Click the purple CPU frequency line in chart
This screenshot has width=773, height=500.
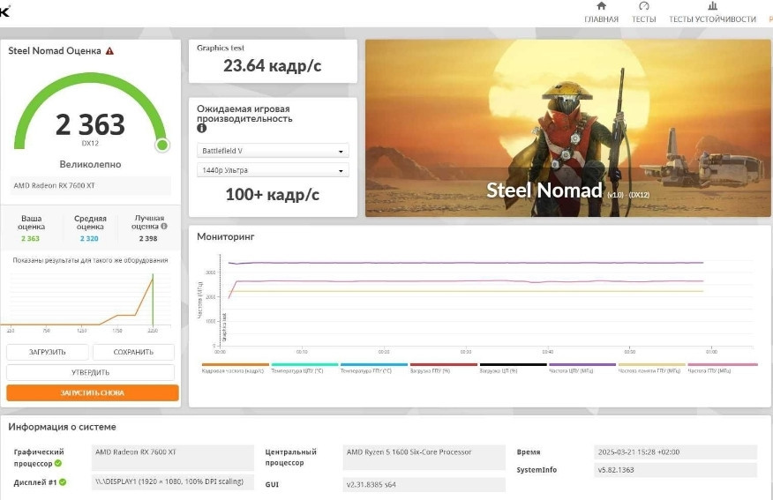coord(466,263)
